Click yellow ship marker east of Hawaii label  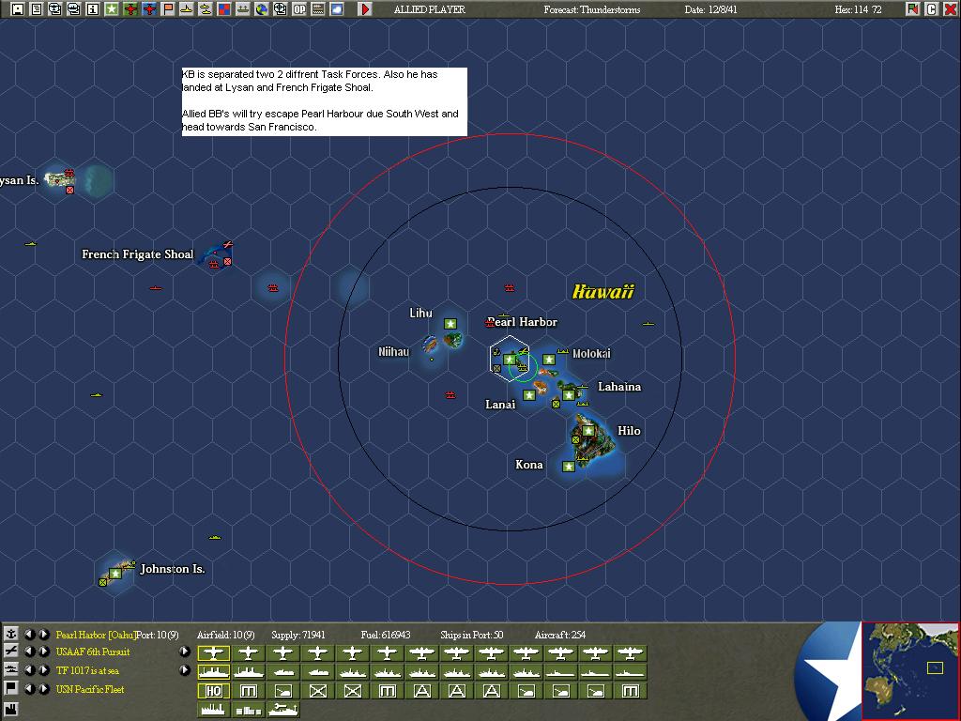tap(648, 324)
